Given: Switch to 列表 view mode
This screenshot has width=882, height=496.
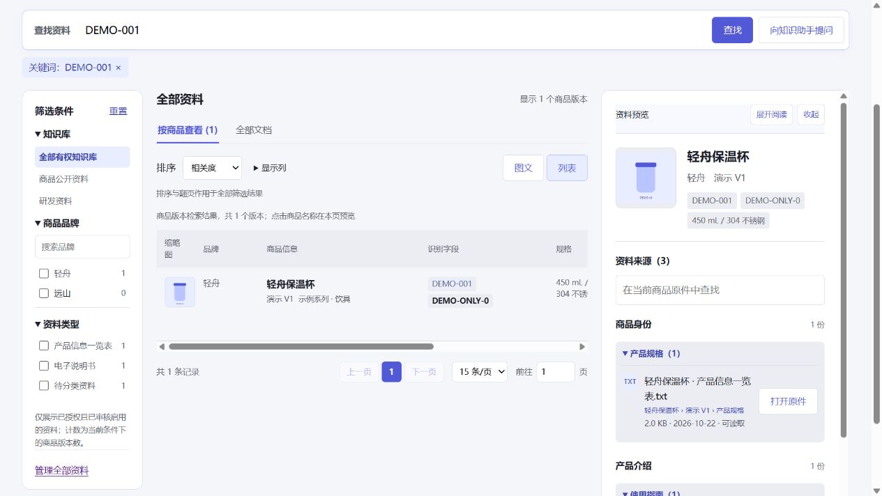Looking at the screenshot, I should (567, 168).
